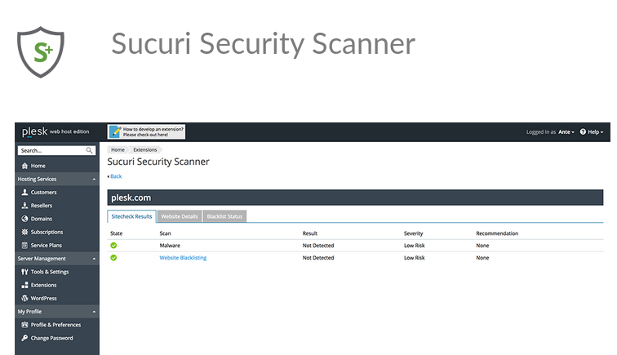This screenshot has height=355, width=617.
Task: Open Customers via its person icon
Action: [x=24, y=192]
